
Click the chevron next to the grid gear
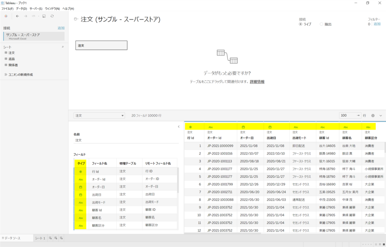[380, 115]
